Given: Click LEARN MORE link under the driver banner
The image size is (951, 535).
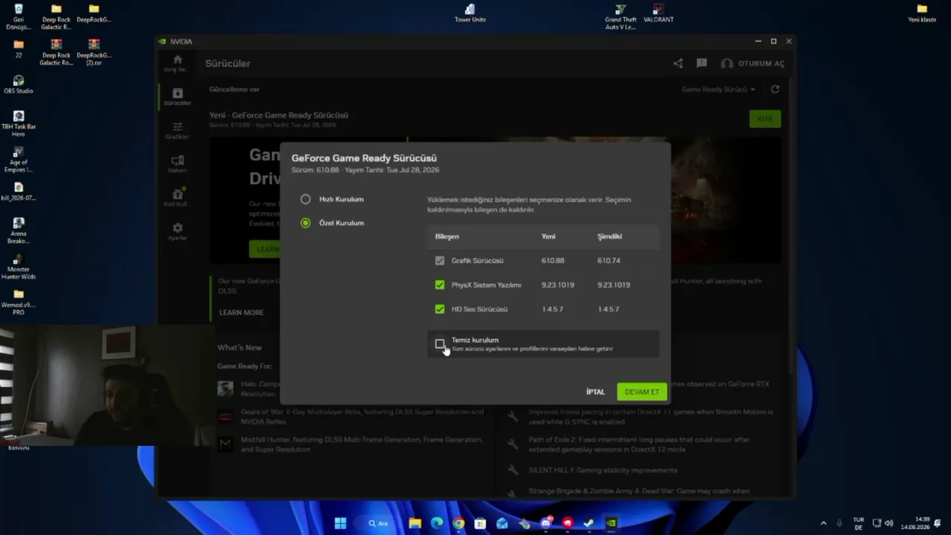Looking at the screenshot, I should coord(241,313).
